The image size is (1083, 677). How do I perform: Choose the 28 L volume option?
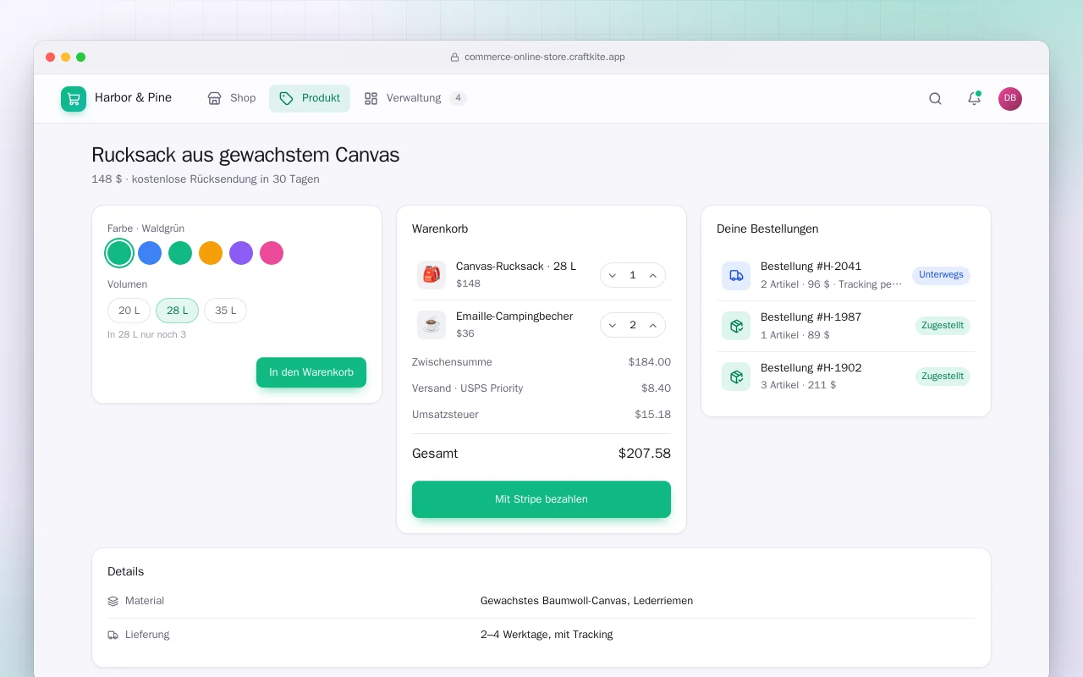(177, 311)
